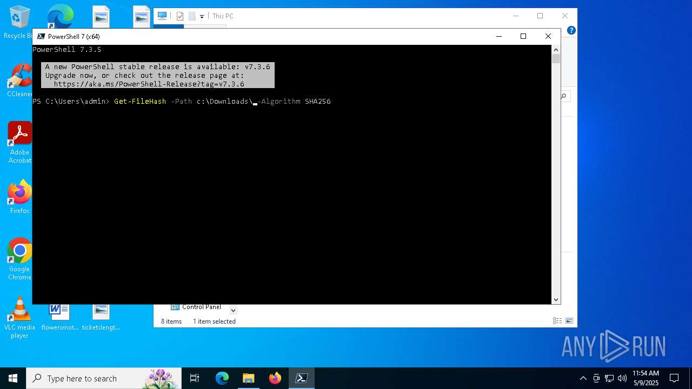Switch Explorer to details view

pyautogui.click(x=557, y=321)
